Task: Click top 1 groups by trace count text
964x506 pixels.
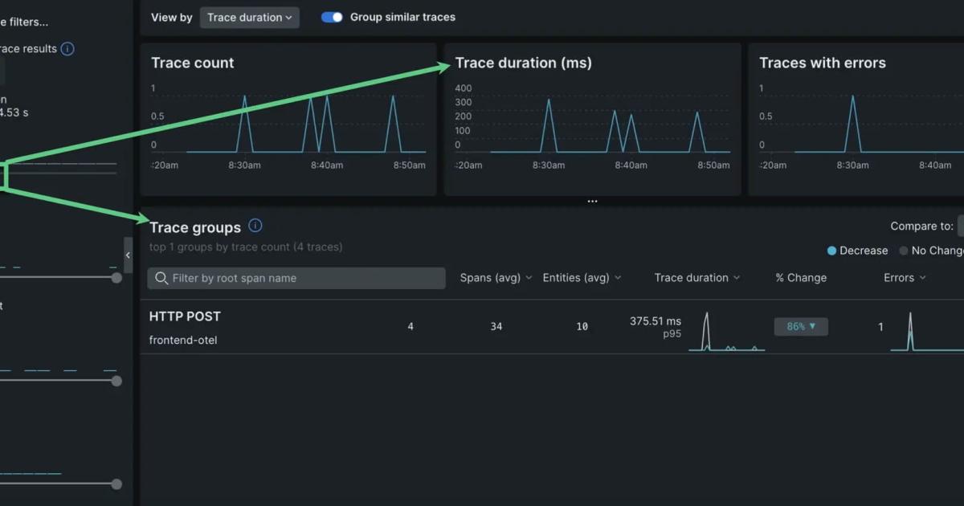Action: (x=246, y=247)
